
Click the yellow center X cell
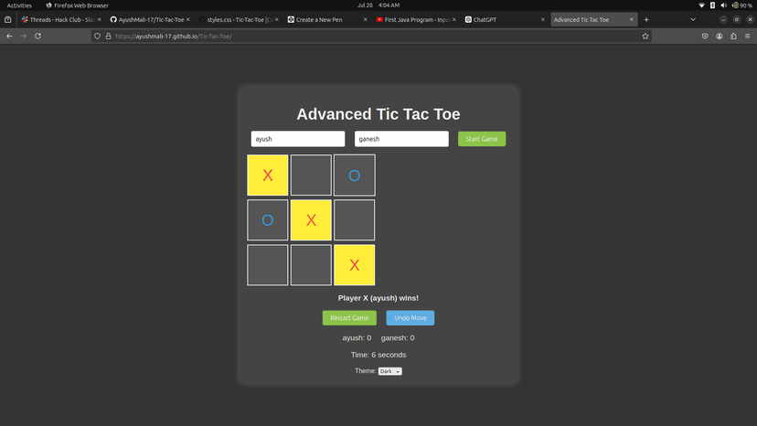pyautogui.click(x=311, y=220)
